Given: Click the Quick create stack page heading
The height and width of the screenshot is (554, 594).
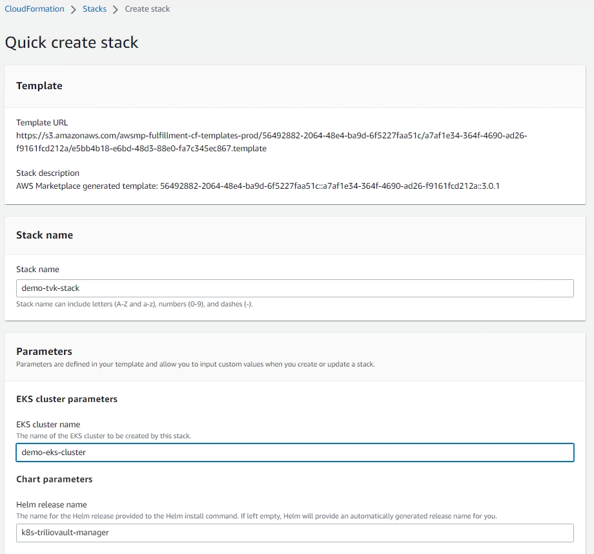Looking at the screenshot, I should [72, 43].
